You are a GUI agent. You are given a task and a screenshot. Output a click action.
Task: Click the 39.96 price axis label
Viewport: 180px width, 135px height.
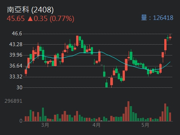(x=16, y=55)
